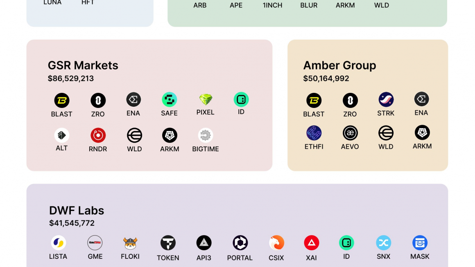Image resolution: width=475 pixels, height=267 pixels.
Task: Select the CSIX orange icon
Action: [x=276, y=242]
